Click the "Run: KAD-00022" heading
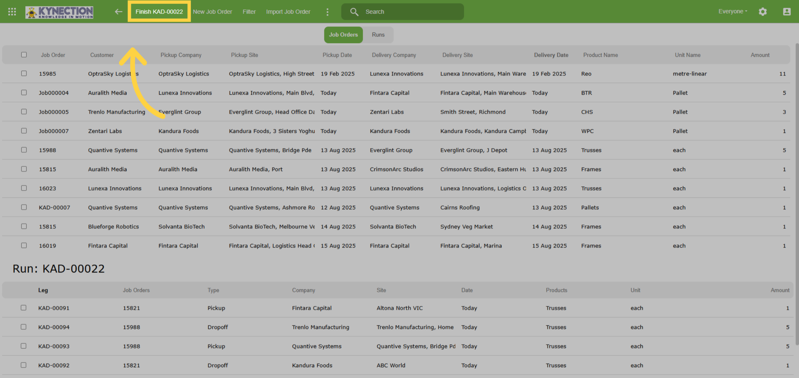This screenshot has width=799, height=378. [x=59, y=268]
